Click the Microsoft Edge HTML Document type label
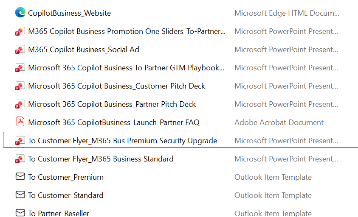This screenshot has height=217, width=358. [287, 13]
